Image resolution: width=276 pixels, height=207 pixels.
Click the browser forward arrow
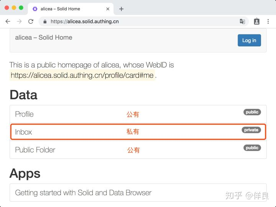pyautogui.click(x=19, y=21)
